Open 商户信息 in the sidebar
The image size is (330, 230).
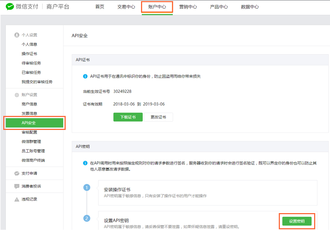pyautogui.click(x=29, y=104)
